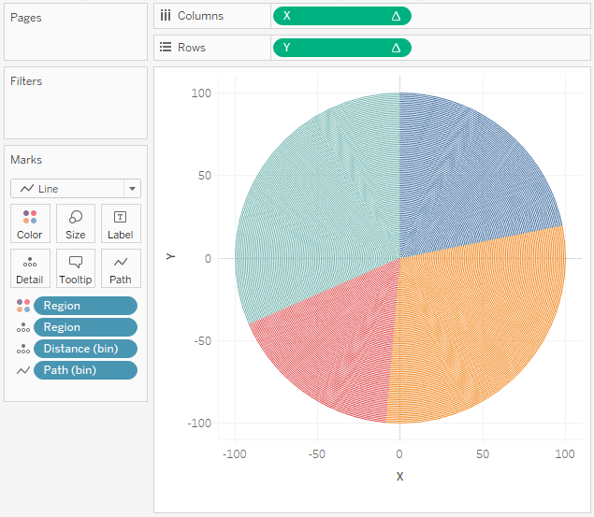594x517 pixels.
Task: Click the Marks card title
Action: (x=26, y=160)
